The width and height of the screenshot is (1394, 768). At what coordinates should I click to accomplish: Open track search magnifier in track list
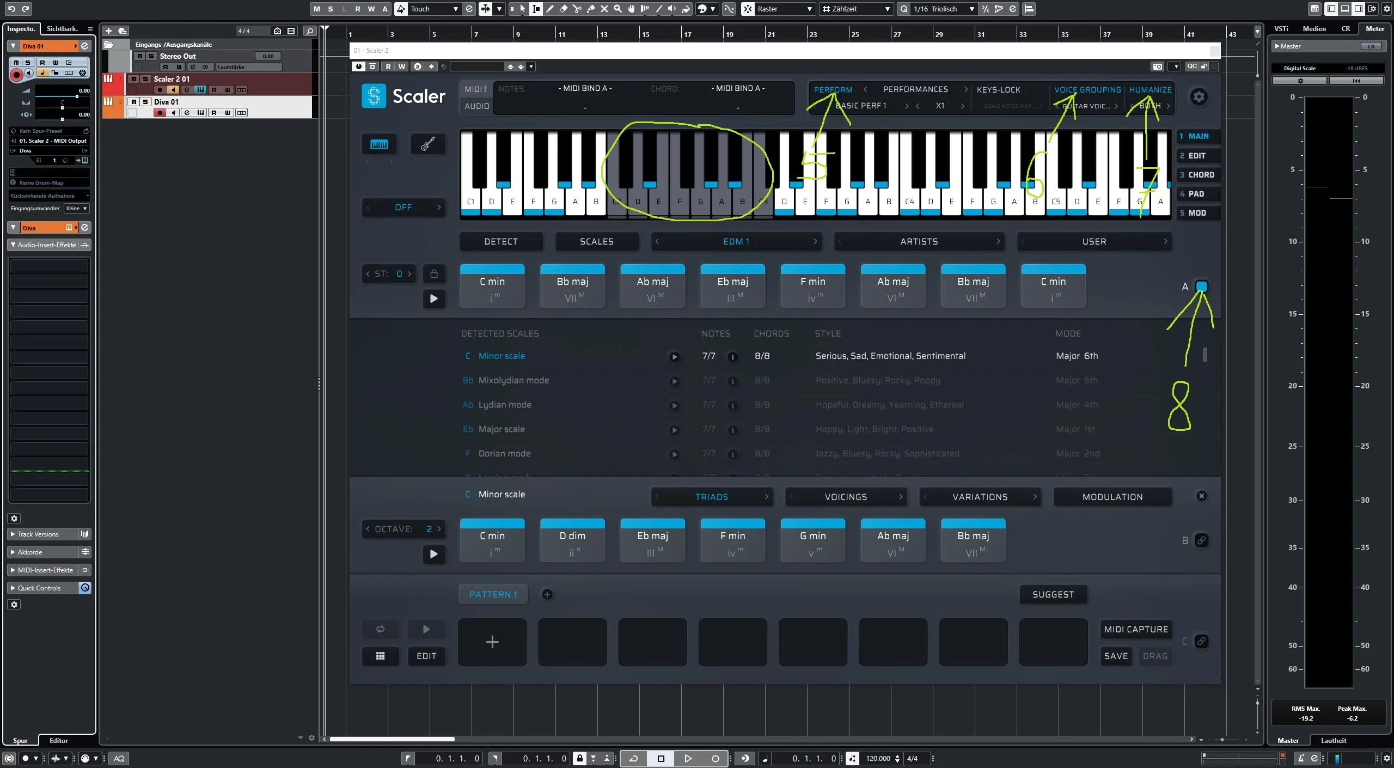(310, 31)
